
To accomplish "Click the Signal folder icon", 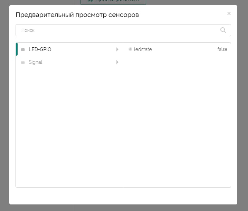I will point(23,62).
